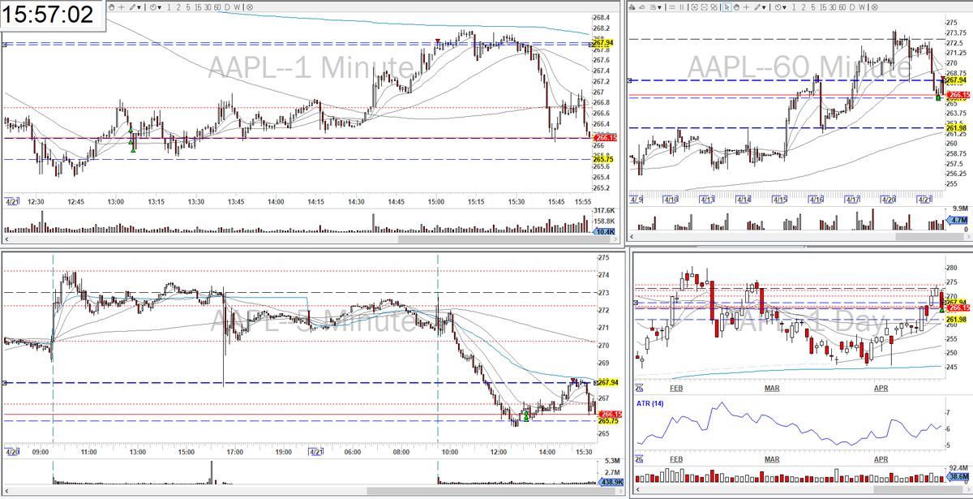
Task: Choose the pencil drawing tool in the 60-minute chart toolbar
Action: tap(757, 7)
